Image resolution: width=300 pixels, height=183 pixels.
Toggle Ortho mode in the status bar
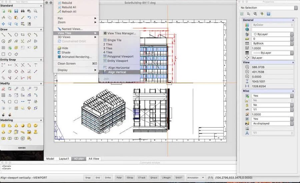pos(108,178)
